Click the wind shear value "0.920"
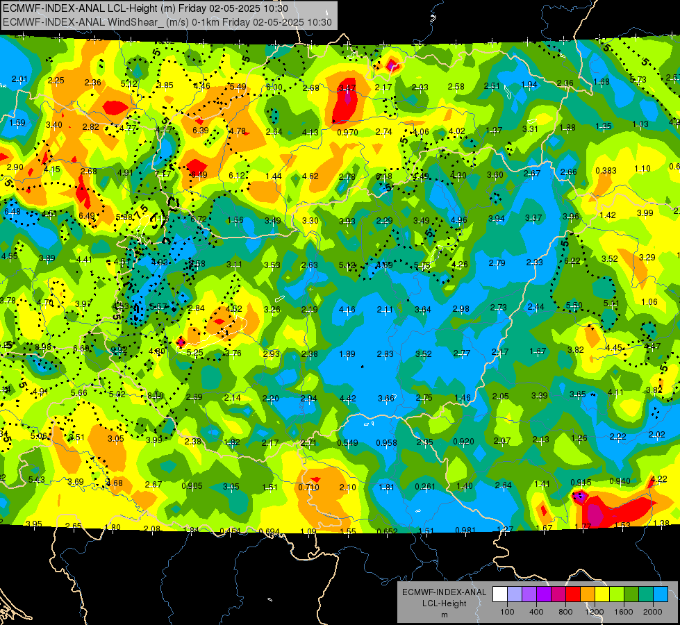This screenshot has width=680, height=625. tap(463, 442)
